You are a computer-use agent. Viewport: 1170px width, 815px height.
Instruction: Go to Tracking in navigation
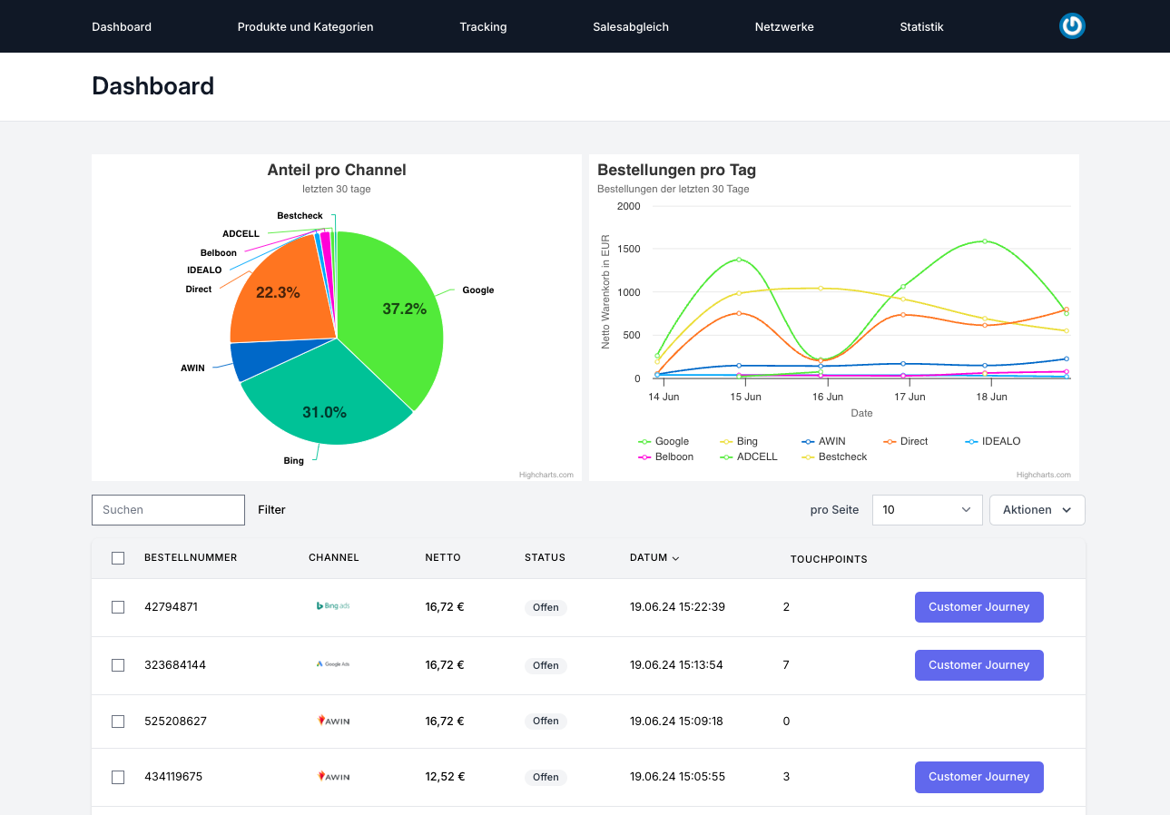(x=483, y=26)
